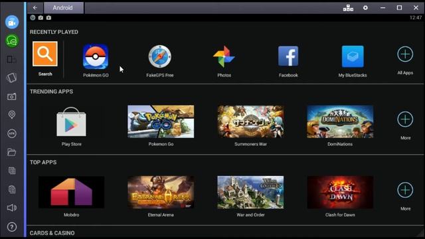Select the Pokemon Go trending banner

tap(161, 121)
